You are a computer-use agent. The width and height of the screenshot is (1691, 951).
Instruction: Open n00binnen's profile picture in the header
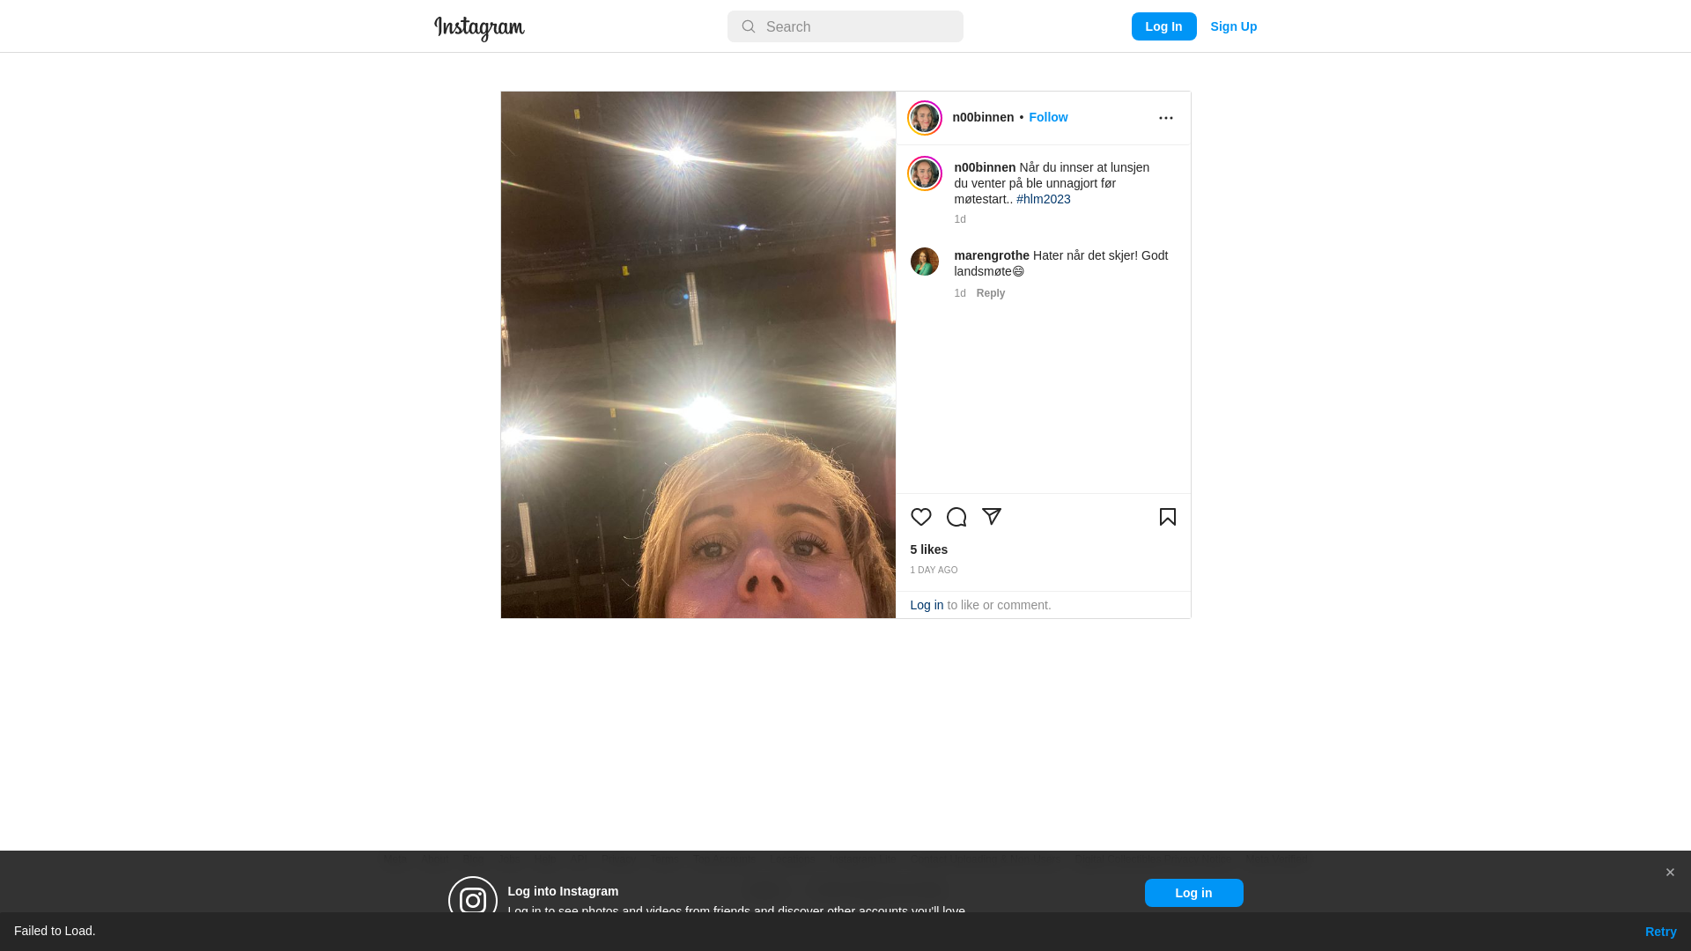[x=925, y=118]
